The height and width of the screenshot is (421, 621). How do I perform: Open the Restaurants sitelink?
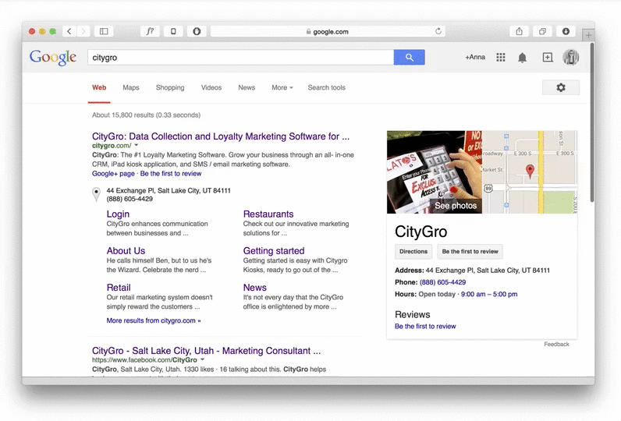268,214
